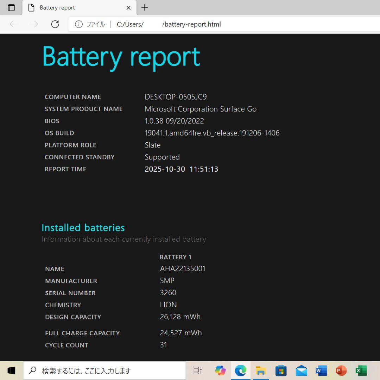Click the Microsoft Edge taskbar icon

[x=241, y=370]
